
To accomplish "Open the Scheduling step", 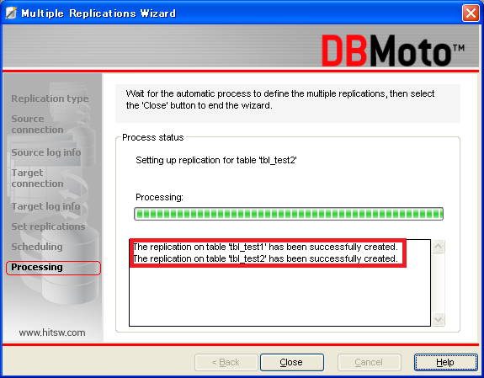I will tap(37, 247).
